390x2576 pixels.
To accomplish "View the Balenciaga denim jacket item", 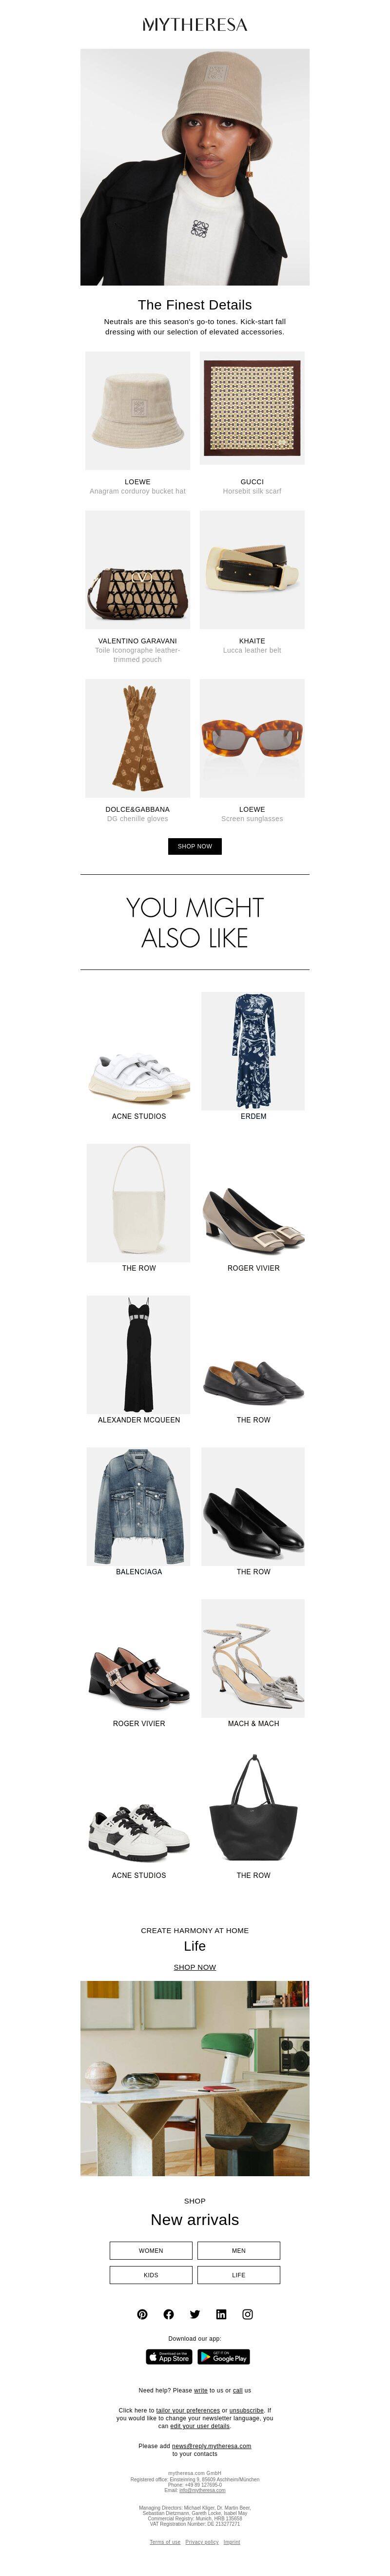I will point(138,1511).
